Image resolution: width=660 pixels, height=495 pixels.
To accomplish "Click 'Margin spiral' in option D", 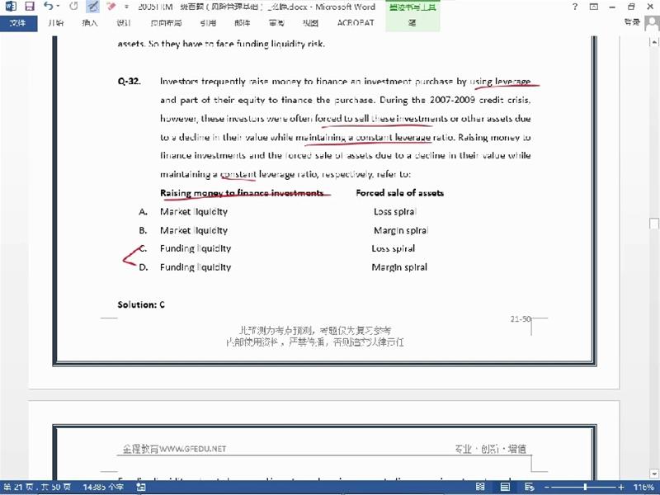I will pyautogui.click(x=399, y=267).
